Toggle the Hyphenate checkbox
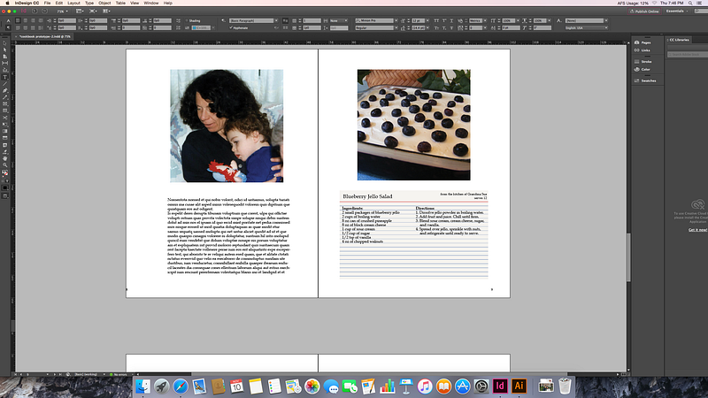The width and height of the screenshot is (708, 398). tap(231, 28)
